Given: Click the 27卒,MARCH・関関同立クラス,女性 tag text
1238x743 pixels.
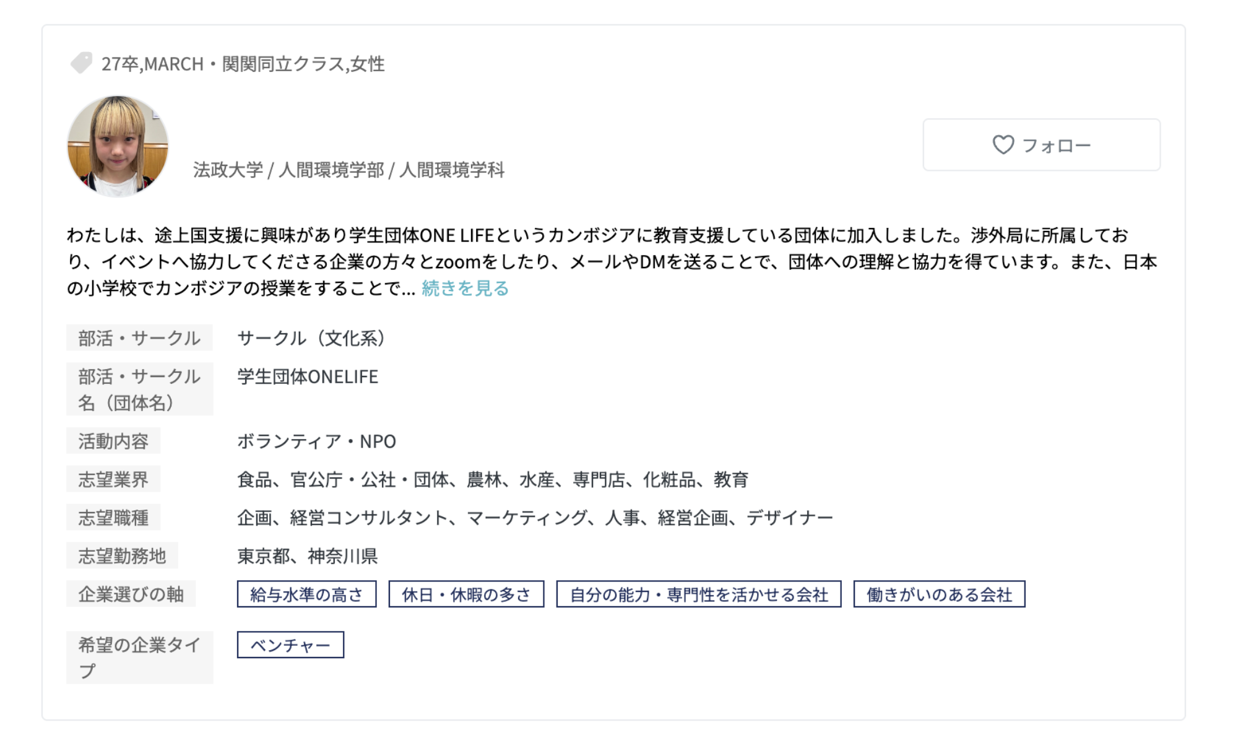Looking at the screenshot, I should pos(243,64).
